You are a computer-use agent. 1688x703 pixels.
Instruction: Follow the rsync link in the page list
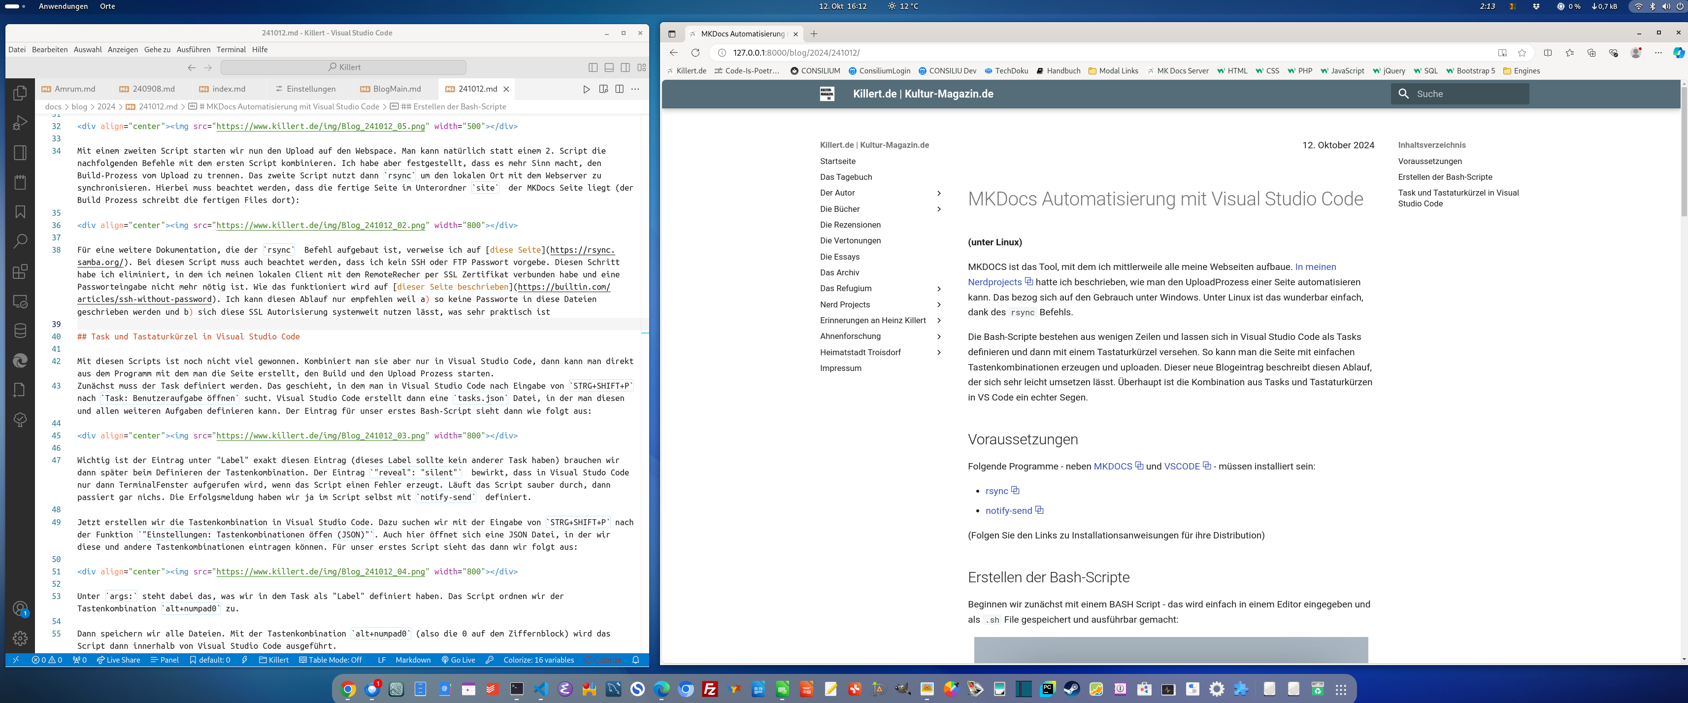[x=996, y=491]
